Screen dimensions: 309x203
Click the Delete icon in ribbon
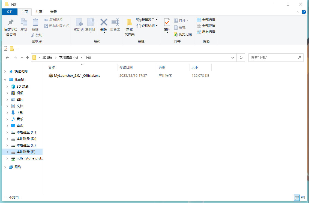[x=104, y=22]
